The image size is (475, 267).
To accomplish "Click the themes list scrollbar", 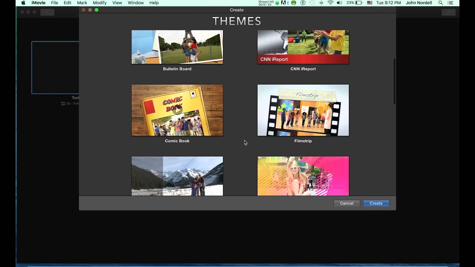I will point(394,82).
